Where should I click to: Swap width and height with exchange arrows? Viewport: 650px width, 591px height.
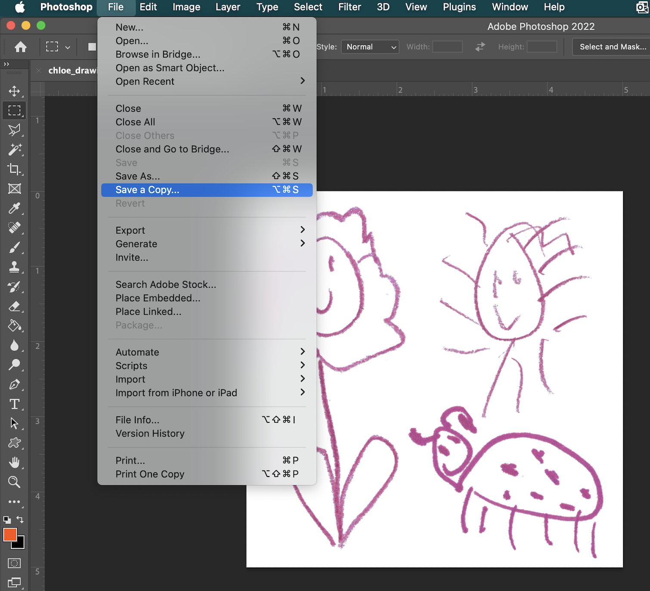coord(480,47)
